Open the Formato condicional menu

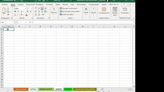[69, 8]
